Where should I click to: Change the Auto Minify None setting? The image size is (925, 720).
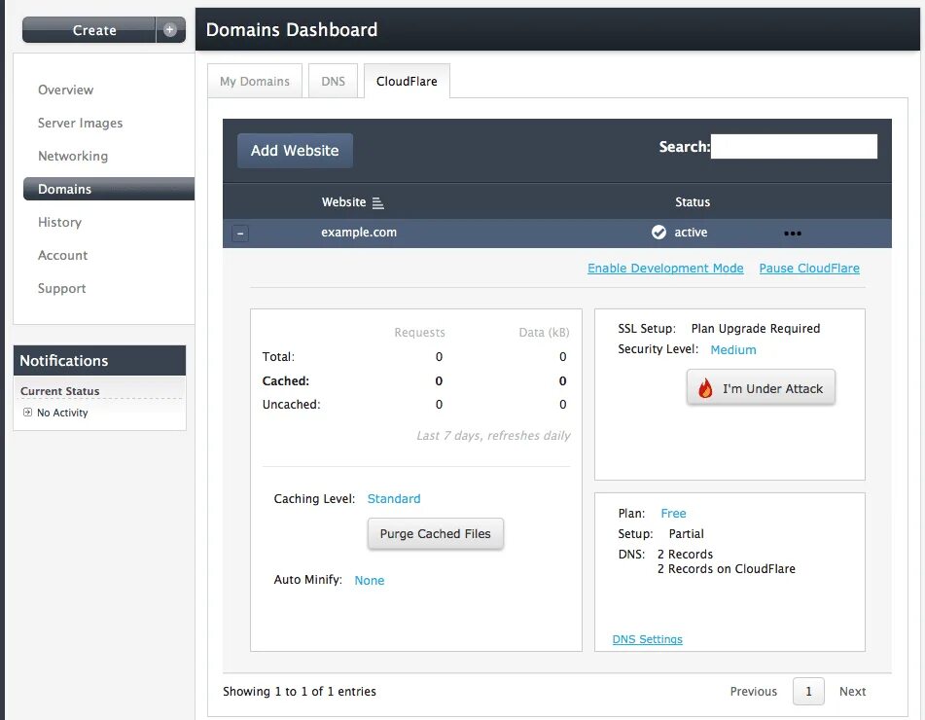[370, 580]
